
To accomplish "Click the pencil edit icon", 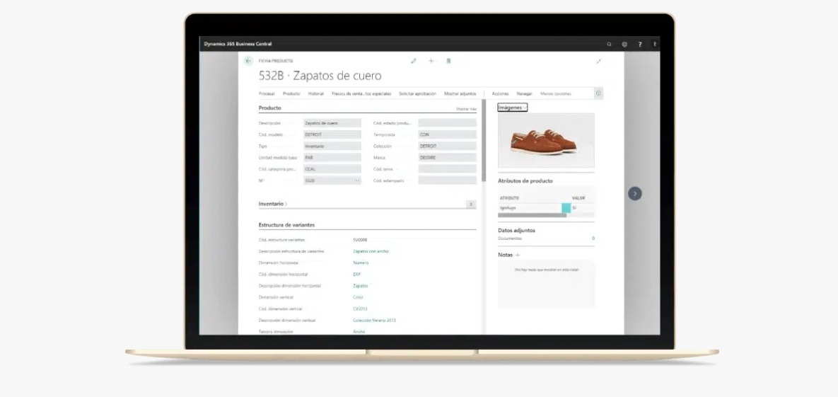I will tap(414, 61).
